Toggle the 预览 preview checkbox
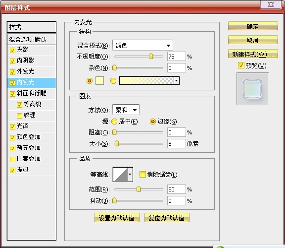The image size is (285, 248). [x=241, y=65]
